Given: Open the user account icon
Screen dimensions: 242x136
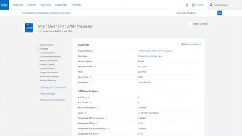Looking at the screenshot, I should [187, 5].
